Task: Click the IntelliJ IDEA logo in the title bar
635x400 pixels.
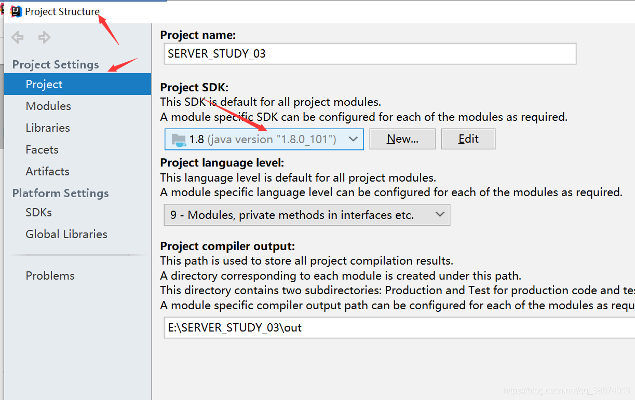Action: click(15, 11)
